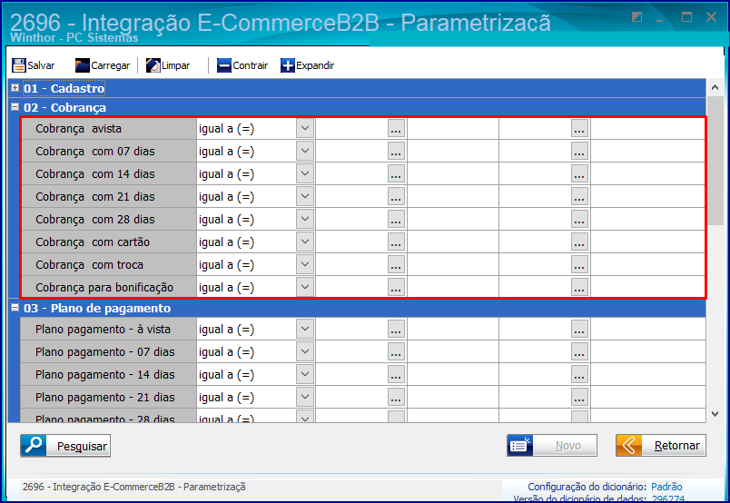The width and height of the screenshot is (730, 503).
Task: Click the Padrão dictionary configuration link
Action: [x=666, y=487]
